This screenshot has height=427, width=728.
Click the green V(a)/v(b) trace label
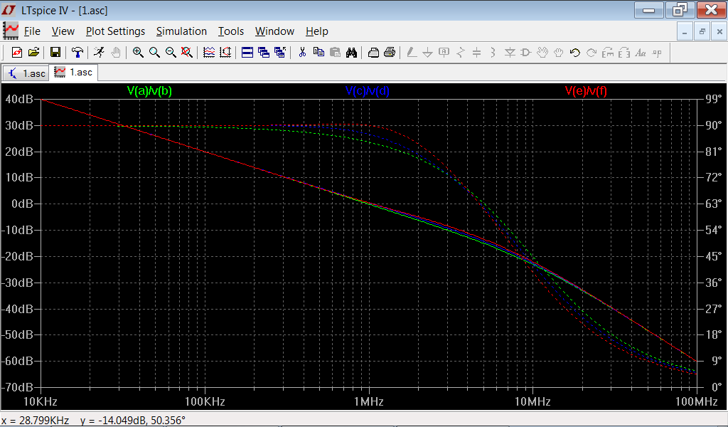click(x=149, y=91)
